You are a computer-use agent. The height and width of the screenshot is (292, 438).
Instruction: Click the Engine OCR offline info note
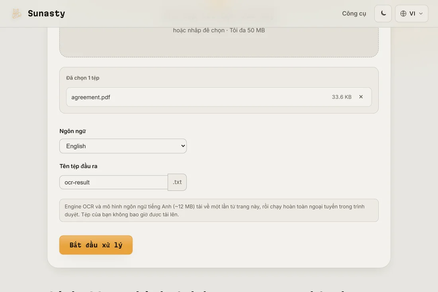click(219, 210)
